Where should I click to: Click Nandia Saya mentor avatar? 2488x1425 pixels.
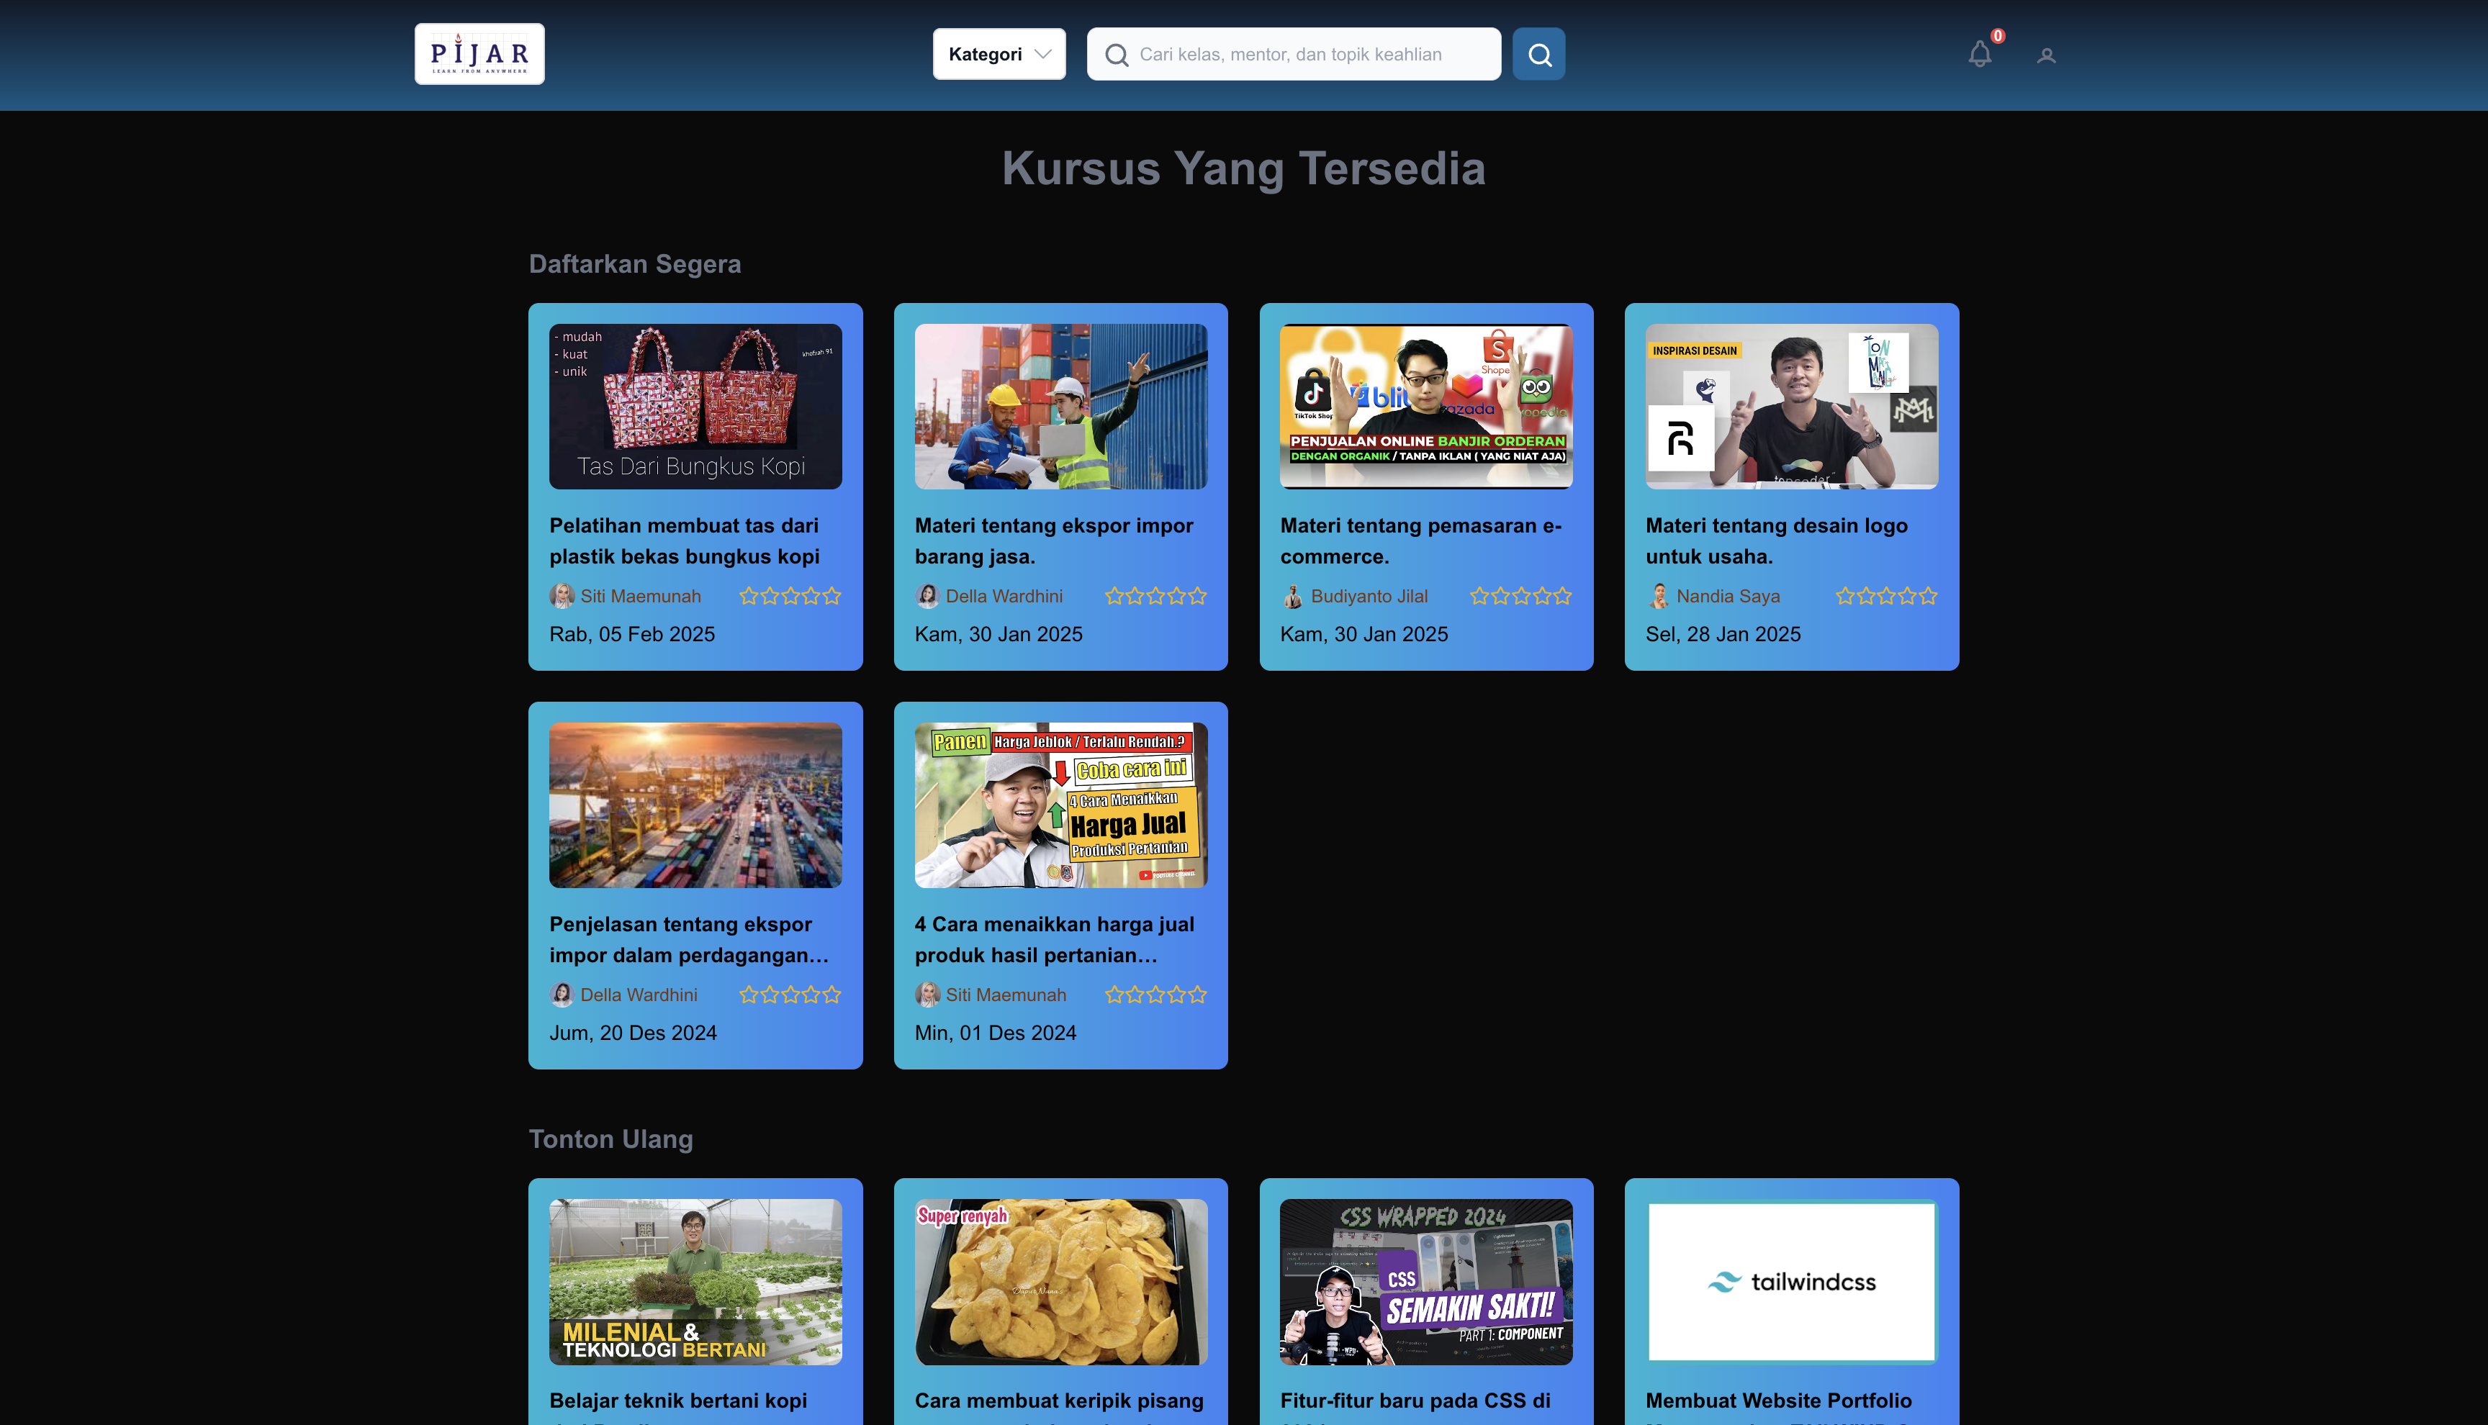coord(1658,596)
